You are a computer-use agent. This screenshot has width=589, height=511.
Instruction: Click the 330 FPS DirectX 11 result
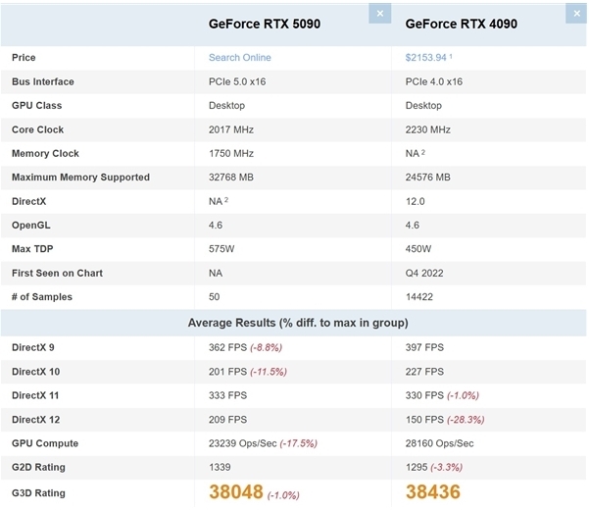[424, 395]
